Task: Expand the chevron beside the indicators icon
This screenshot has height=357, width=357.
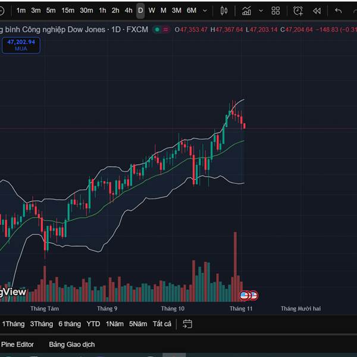Action: pyautogui.click(x=261, y=11)
